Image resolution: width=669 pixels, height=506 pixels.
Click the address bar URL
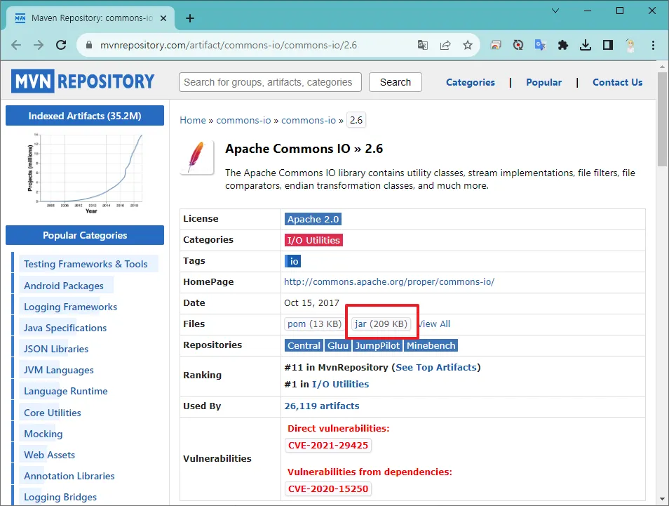pyautogui.click(x=229, y=45)
